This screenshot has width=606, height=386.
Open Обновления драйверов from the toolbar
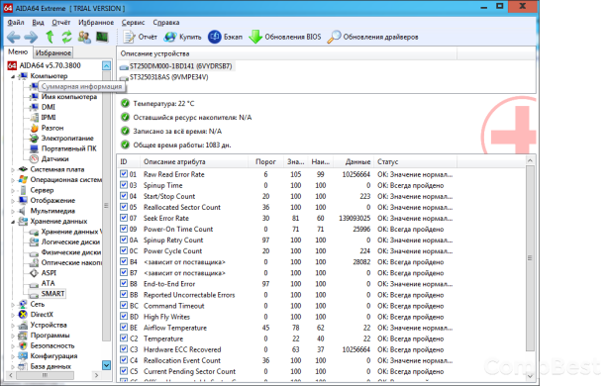click(x=372, y=37)
